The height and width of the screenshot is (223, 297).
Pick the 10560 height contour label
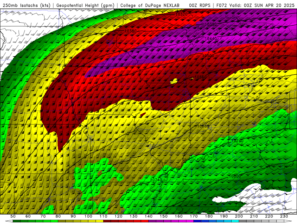(200, 77)
